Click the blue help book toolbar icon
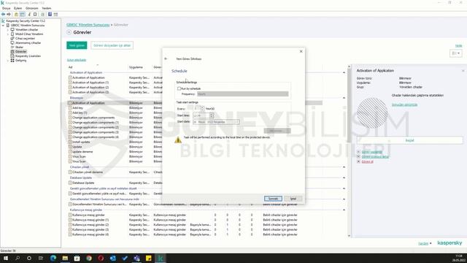Viewport: 467px width, 263px height. pyautogui.click(x=50, y=15)
